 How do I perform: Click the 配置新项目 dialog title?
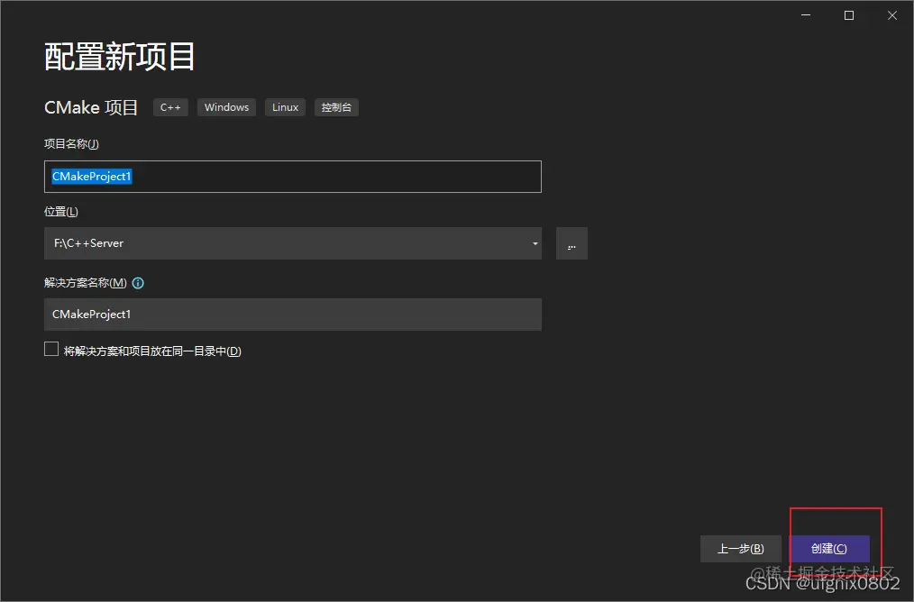click(x=118, y=56)
